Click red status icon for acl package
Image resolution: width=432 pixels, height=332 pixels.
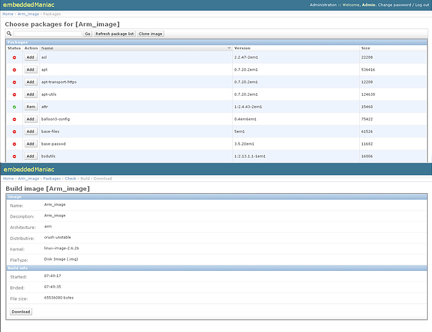click(x=14, y=57)
